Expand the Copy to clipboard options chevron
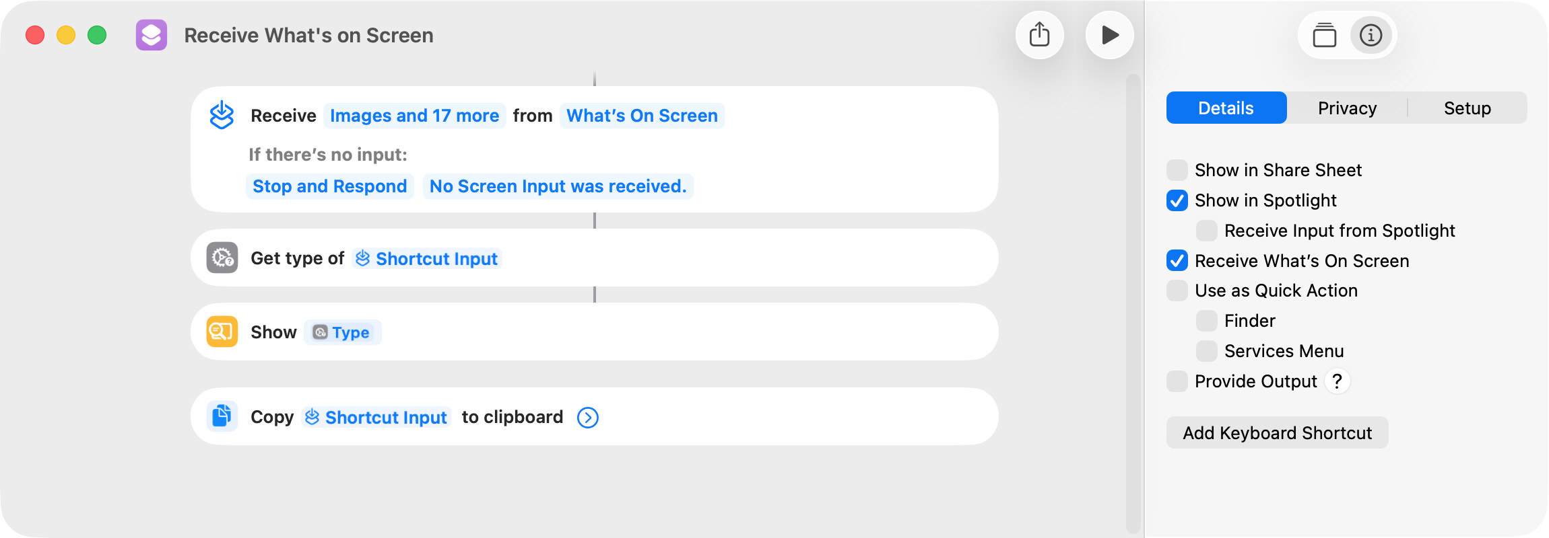 click(587, 418)
